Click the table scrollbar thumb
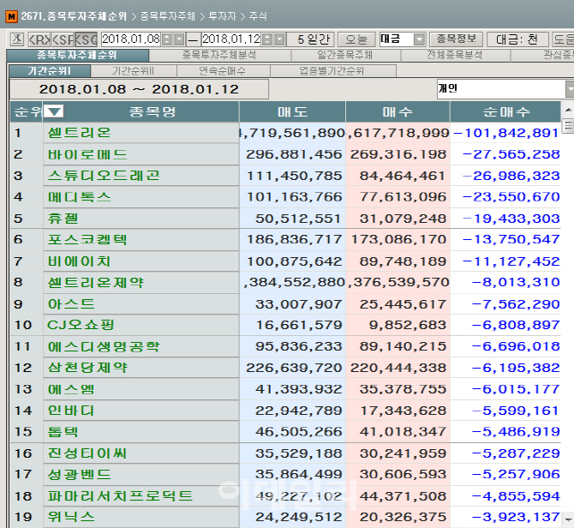Image resolution: width=574 pixels, height=528 pixels. [568, 126]
